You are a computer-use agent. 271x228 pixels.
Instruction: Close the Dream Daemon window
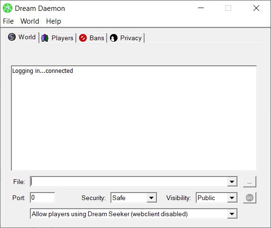256,8
